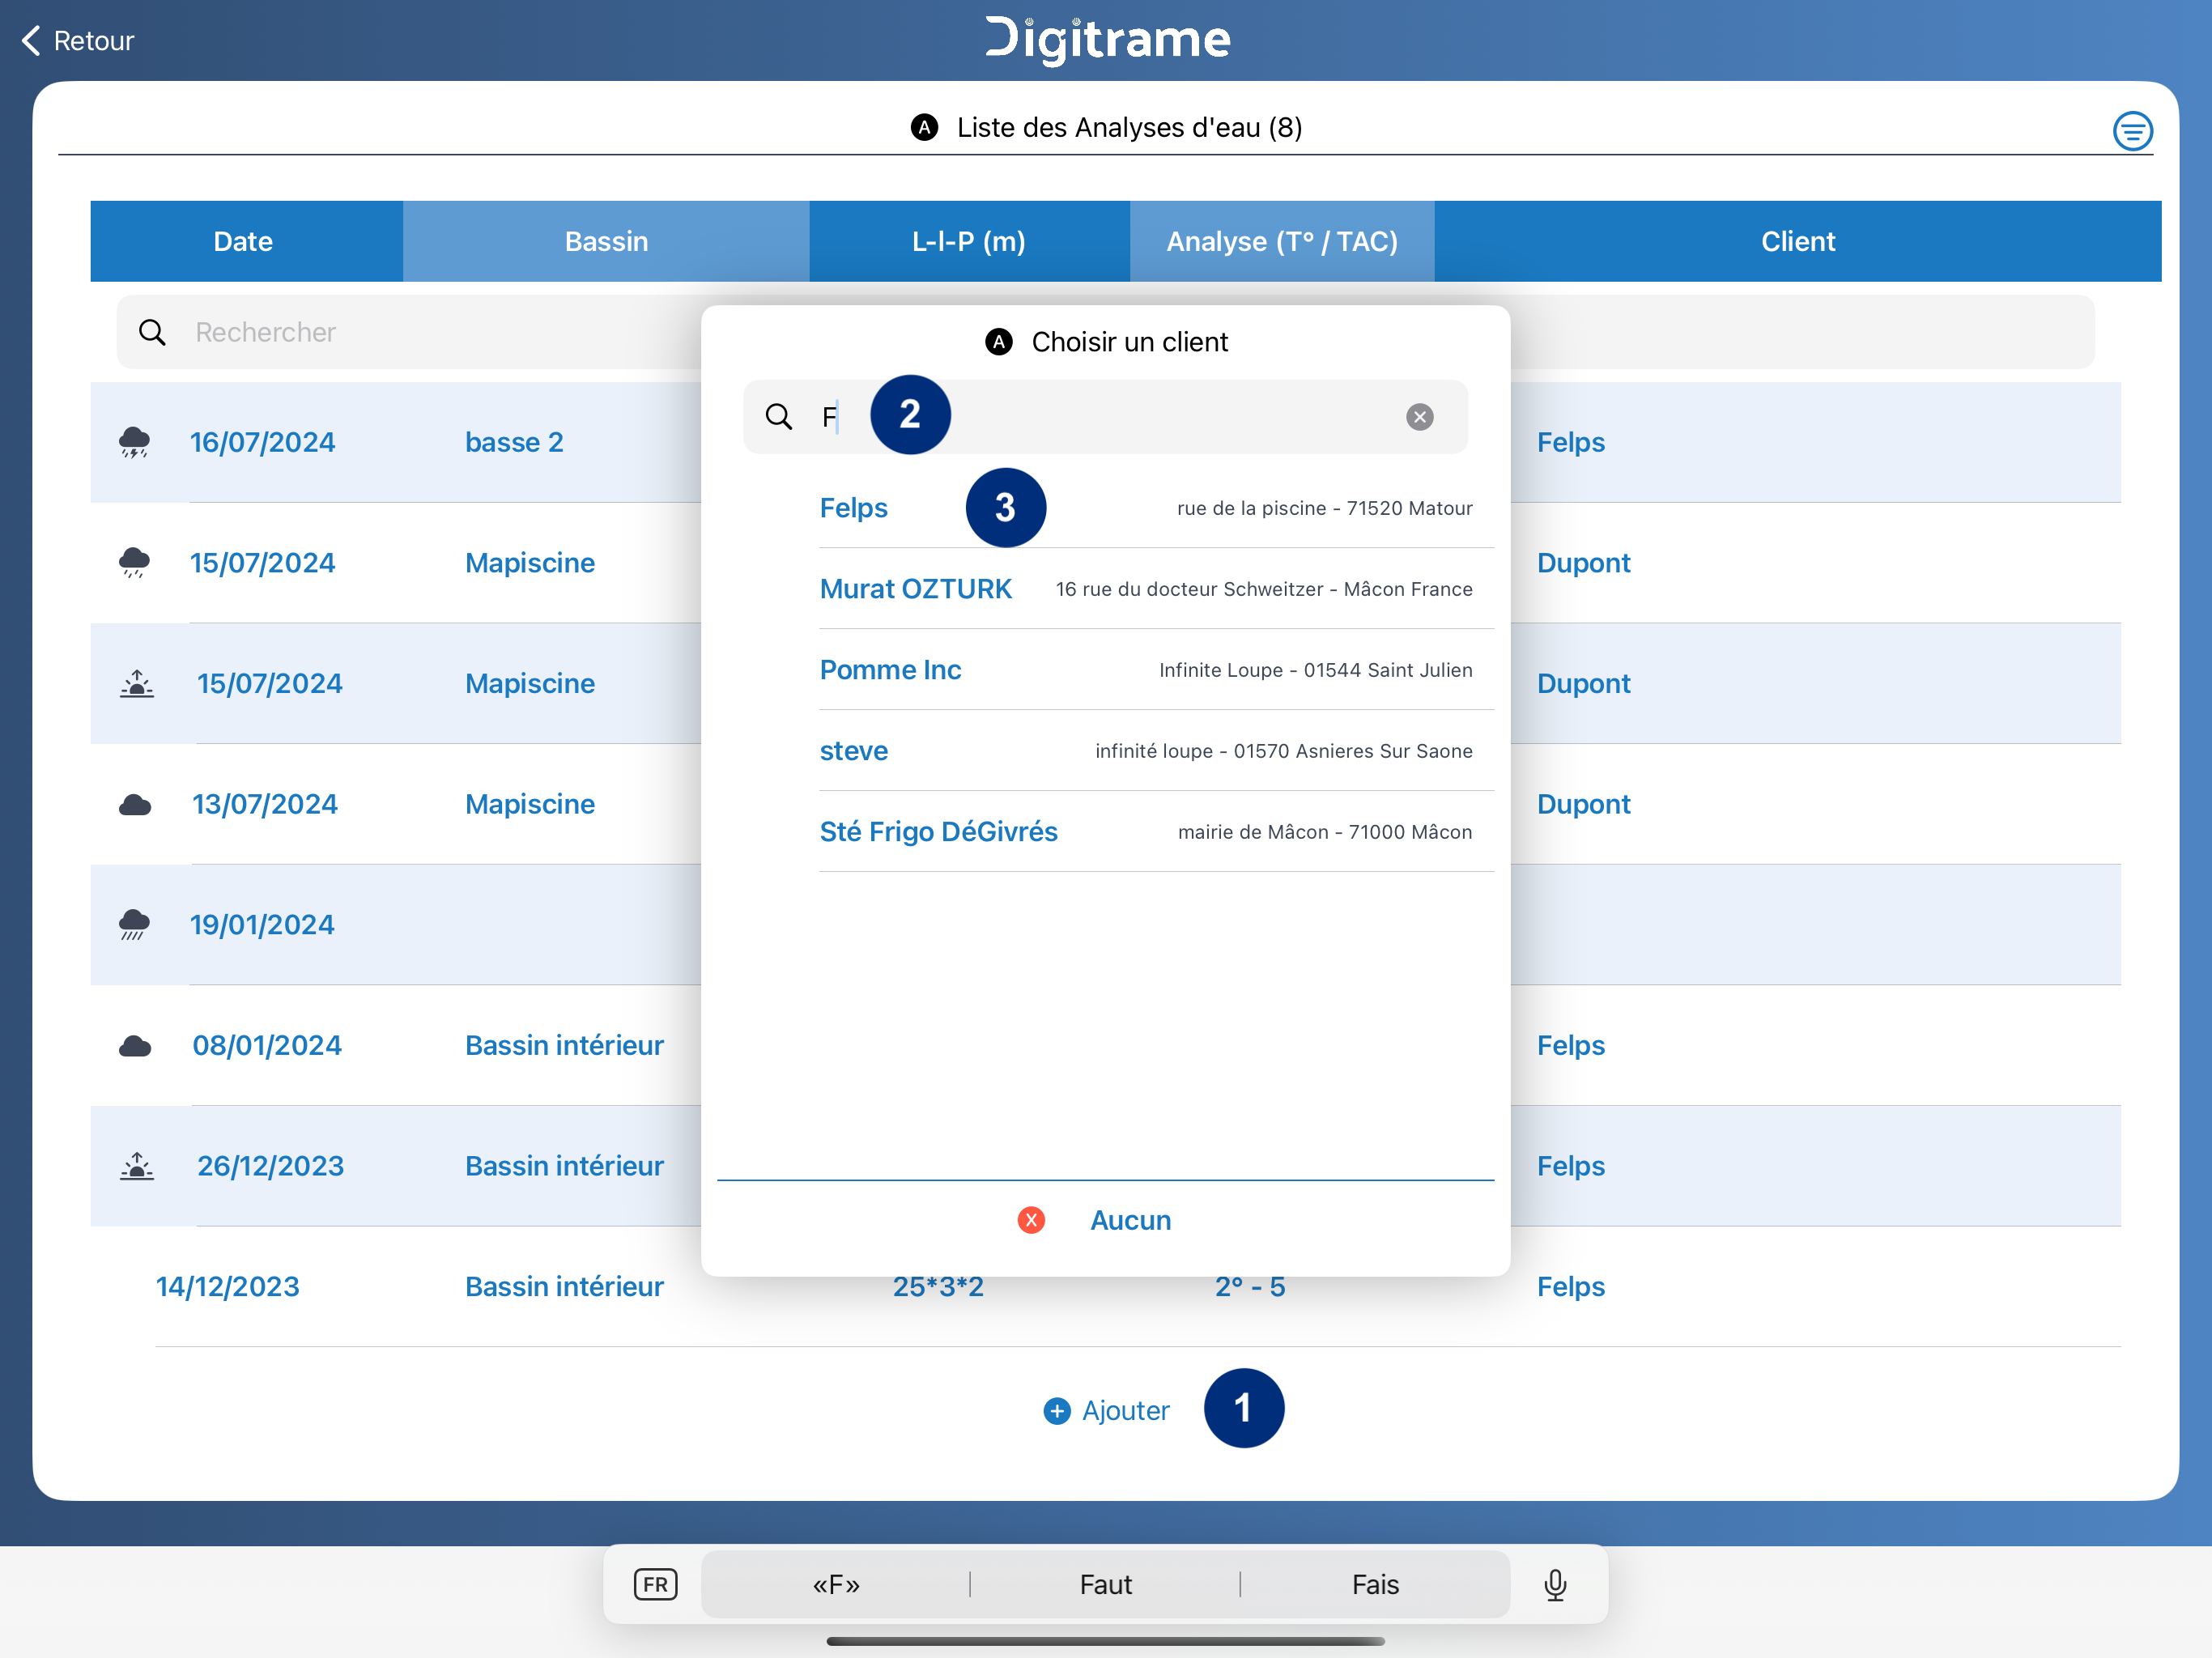
Task: Sort by the L-l-P (m) column header
Action: [969, 241]
